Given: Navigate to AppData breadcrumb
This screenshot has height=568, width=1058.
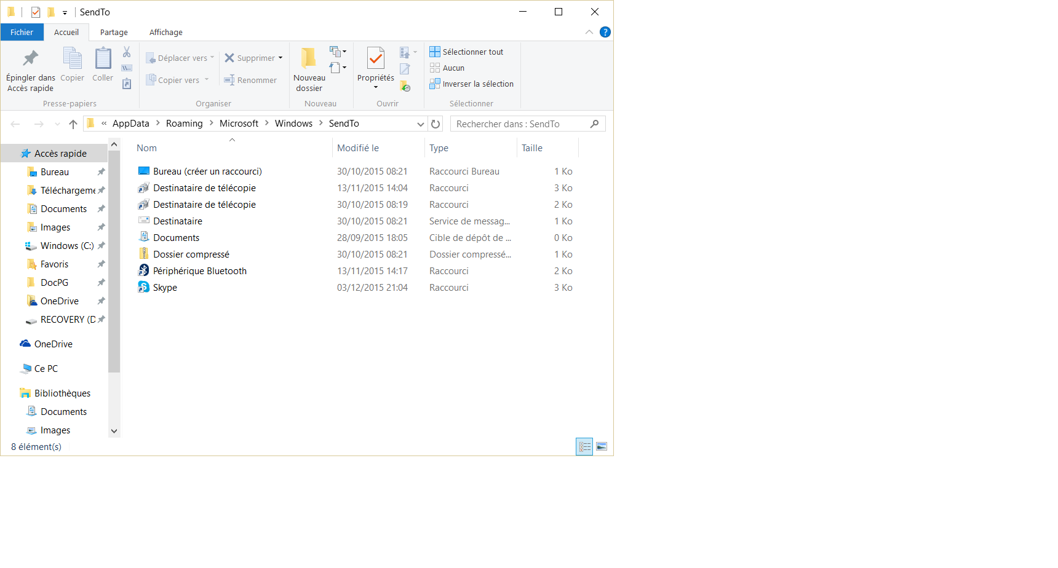Looking at the screenshot, I should [131, 124].
